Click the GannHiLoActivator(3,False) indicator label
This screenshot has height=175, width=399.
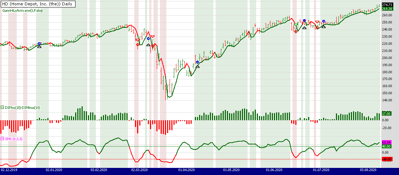click(x=22, y=11)
